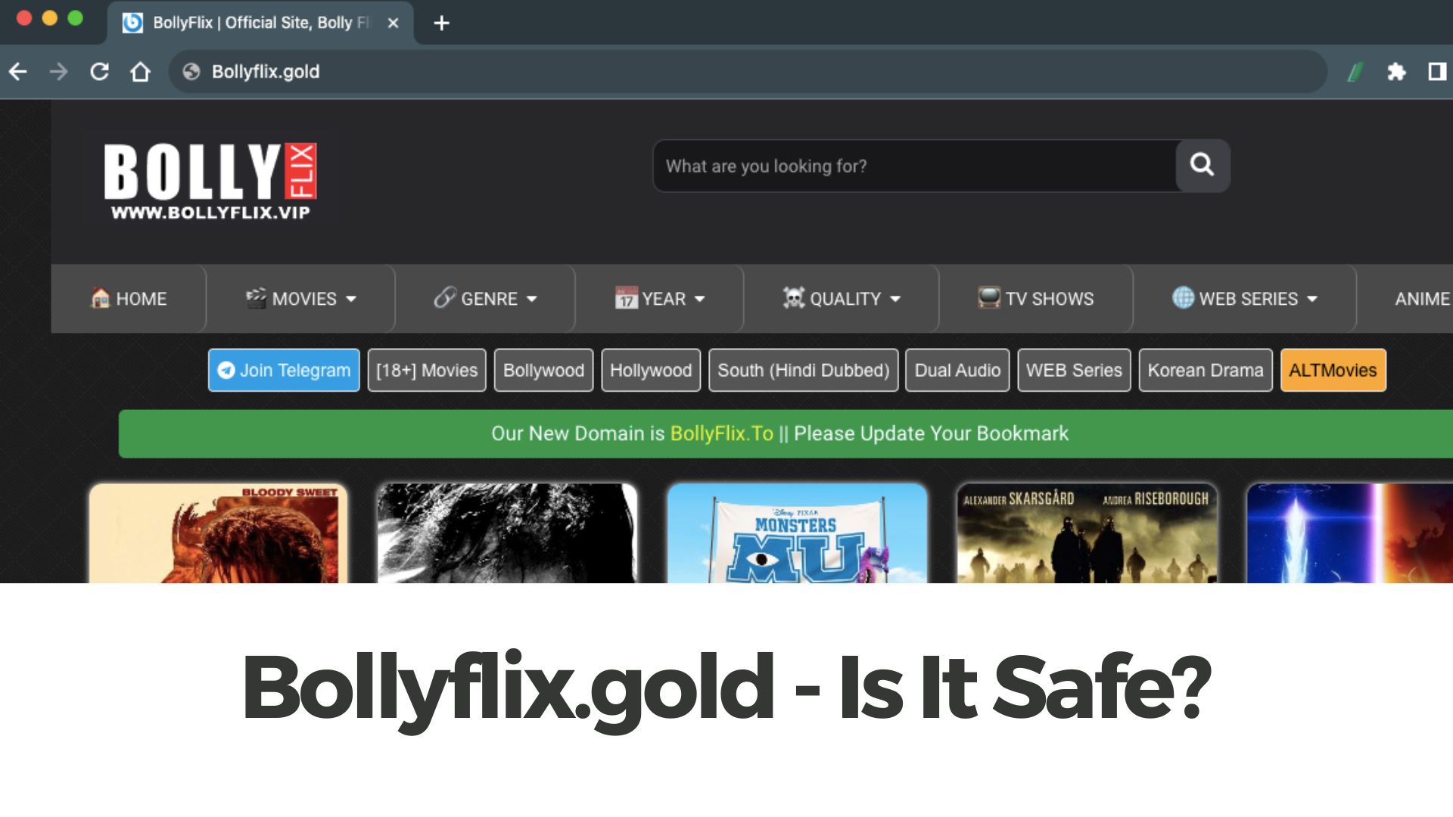The width and height of the screenshot is (1453, 817).
Task: Expand the GENRE dropdown arrow
Action: [532, 299]
